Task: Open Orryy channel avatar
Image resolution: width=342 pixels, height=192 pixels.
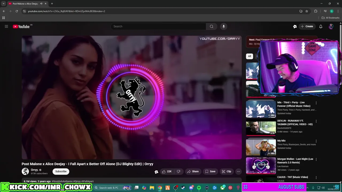Action: 25,171
